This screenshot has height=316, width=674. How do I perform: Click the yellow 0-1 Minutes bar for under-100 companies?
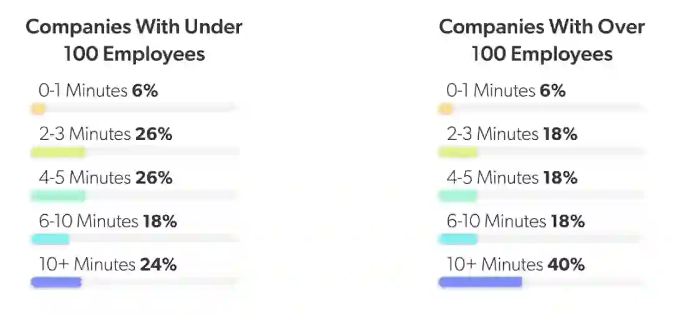(38, 109)
